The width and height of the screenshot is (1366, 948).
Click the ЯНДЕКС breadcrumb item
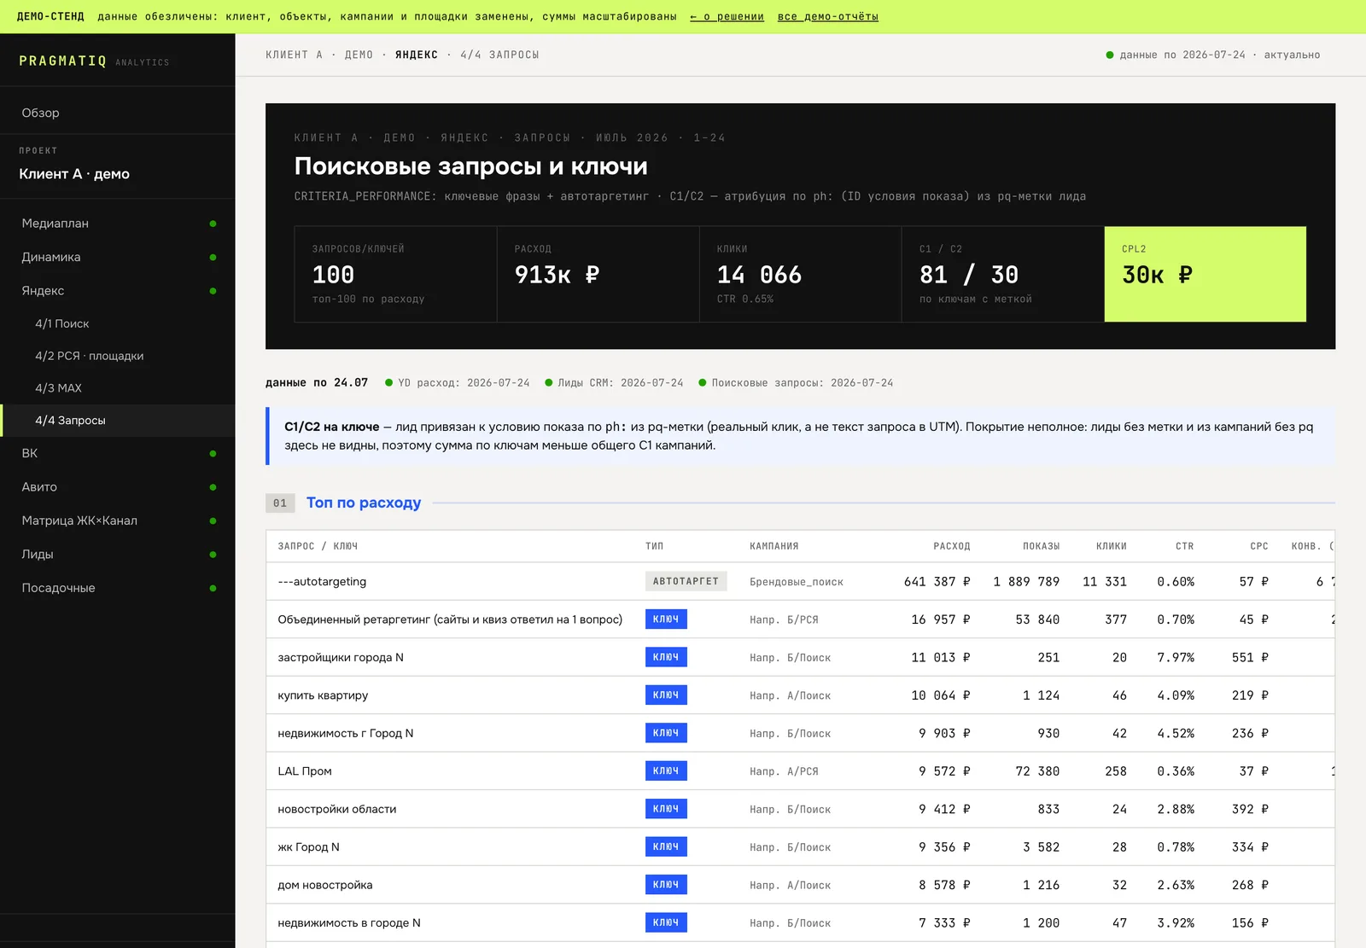(417, 55)
